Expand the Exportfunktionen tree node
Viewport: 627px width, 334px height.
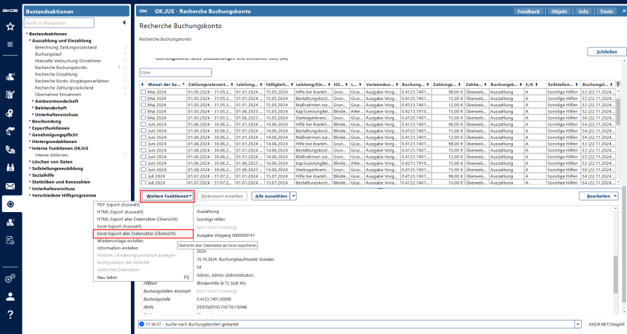30,128
